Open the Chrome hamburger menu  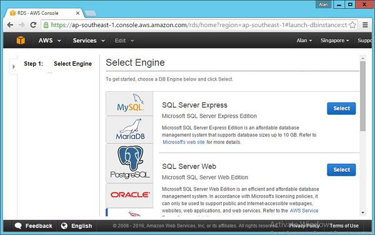pyautogui.click(x=365, y=25)
